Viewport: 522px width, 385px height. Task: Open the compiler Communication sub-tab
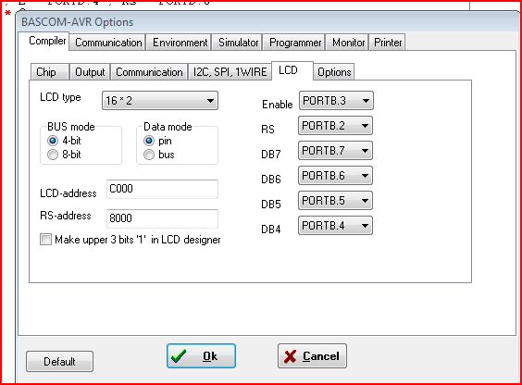coord(149,72)
